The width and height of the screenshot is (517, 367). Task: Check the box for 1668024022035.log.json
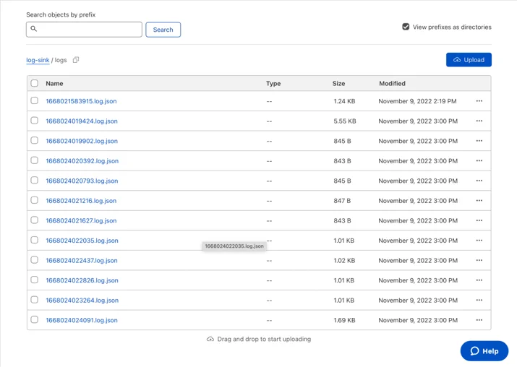(x=34, y=240)
